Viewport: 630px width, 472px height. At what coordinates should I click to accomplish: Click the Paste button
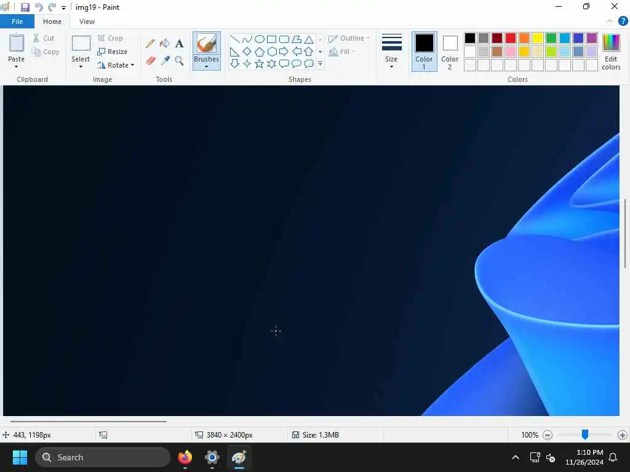click(x=17, y=44)
